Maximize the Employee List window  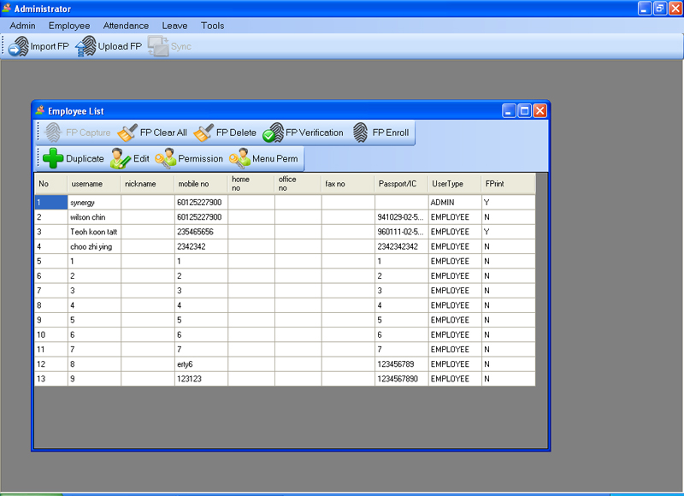(x=524, y=111)
